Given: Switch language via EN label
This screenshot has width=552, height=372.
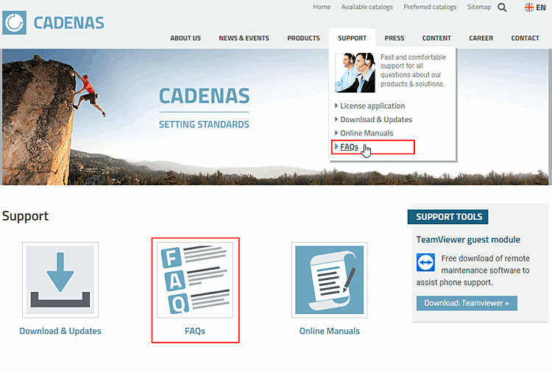Looking at the screenshot, I should pyautogui.click(x=541, y=7).
